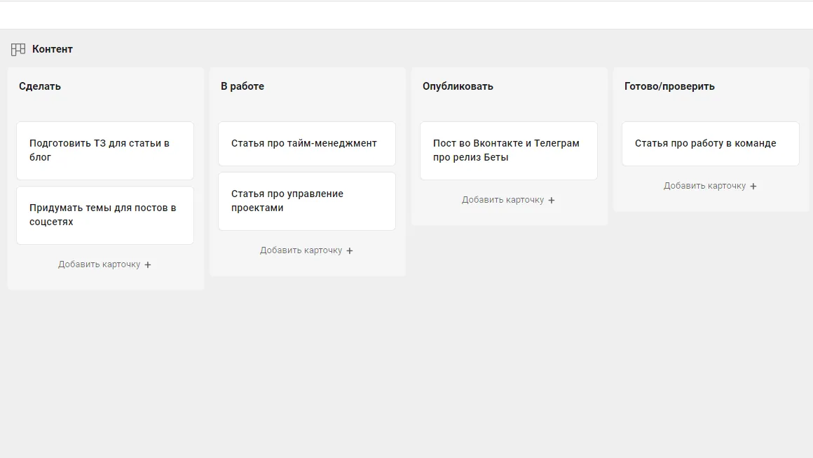Open card Подготовить ТЗ для статьи в блог
Screen dimensions: 813x458
pos(105,150)
